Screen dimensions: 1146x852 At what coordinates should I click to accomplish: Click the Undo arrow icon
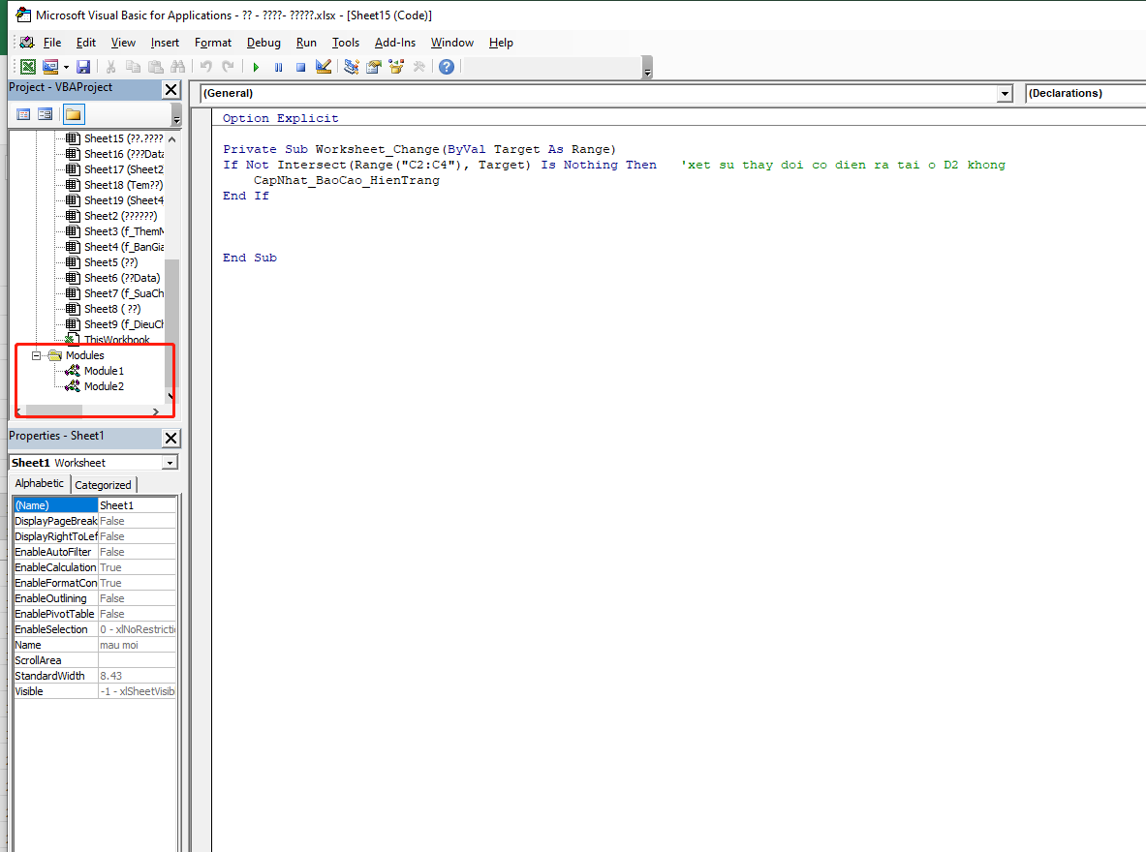206,67
